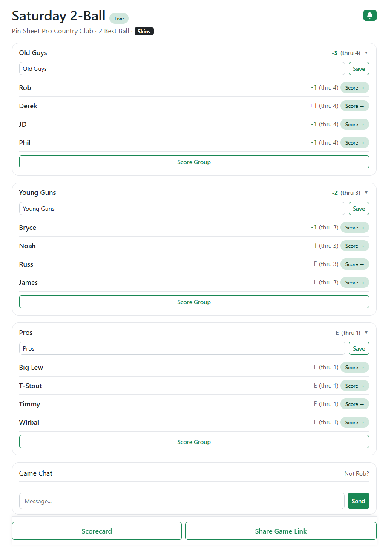Click the Live status badge
The image size is (391, 551).
[119, 18]
